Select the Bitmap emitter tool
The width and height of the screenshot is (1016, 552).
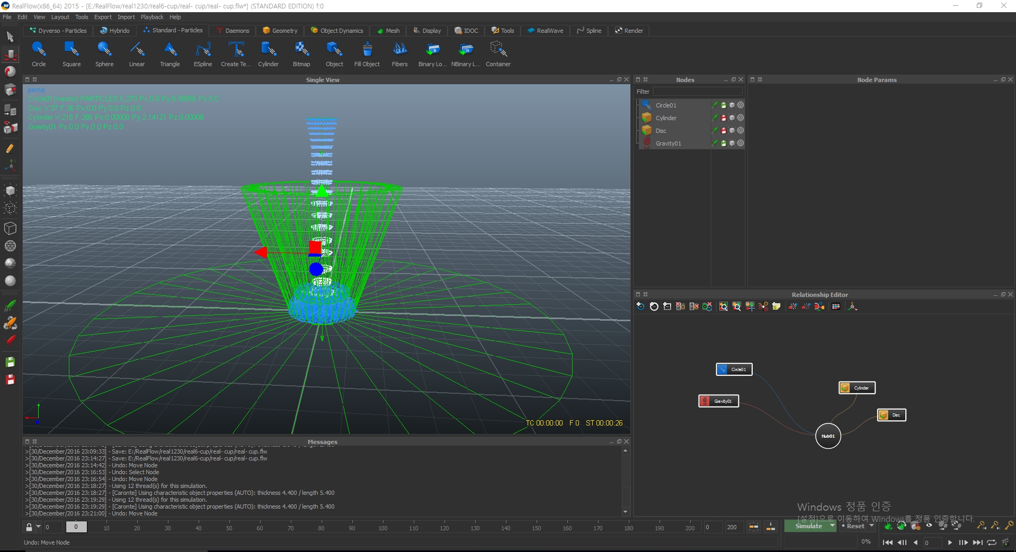point(301,55)
